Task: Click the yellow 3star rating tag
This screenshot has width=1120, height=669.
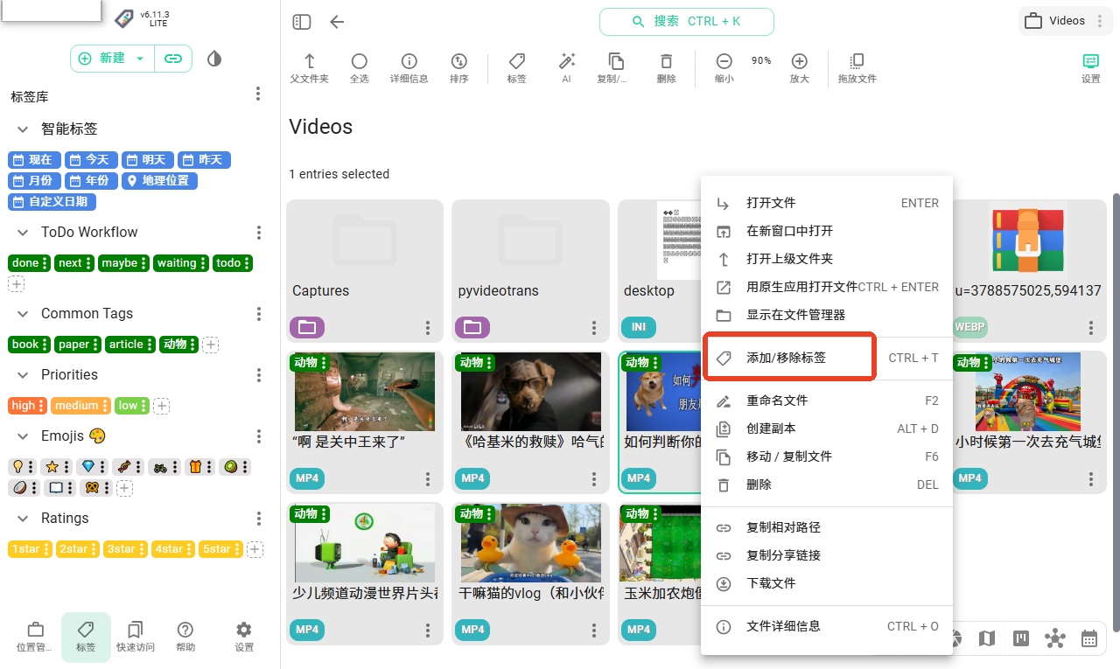Action: pyautogui.click(x=124, y=549)
